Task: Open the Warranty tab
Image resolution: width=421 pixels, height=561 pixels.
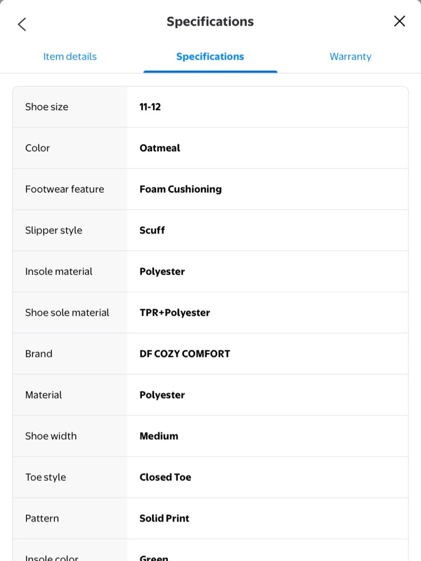Action: tap(350, 56)
